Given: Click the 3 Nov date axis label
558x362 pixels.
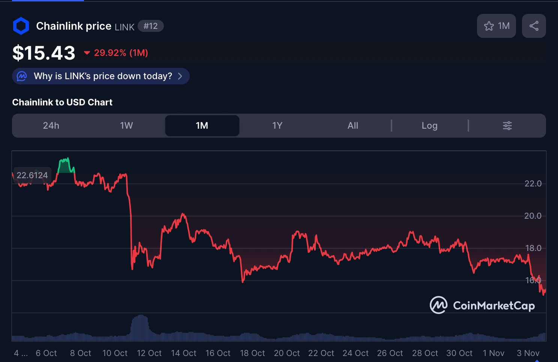Looking at the screenshot, I should 528,353.
